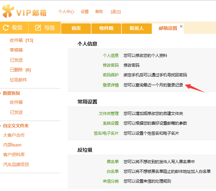216x191 pixels.
Task: Switch to the 收件箱 tab
Action: pyautogui.click(x=106, y=28)
